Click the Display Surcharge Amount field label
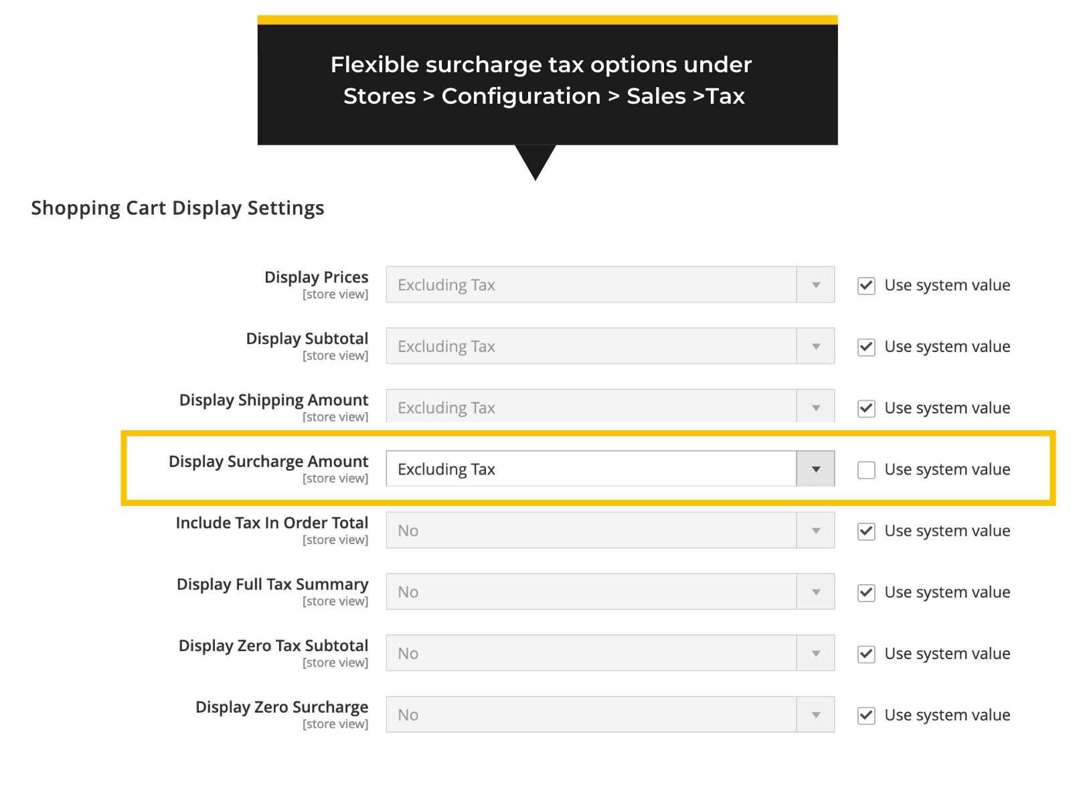Viewport: 1071px width, 803px height. [x=268, y=462]
